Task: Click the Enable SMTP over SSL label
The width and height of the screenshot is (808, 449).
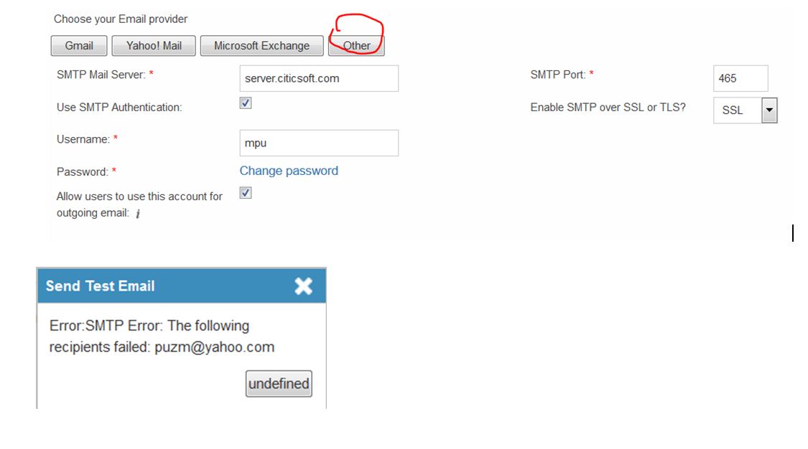Action: pyautogui.click(x=608, y=108)
